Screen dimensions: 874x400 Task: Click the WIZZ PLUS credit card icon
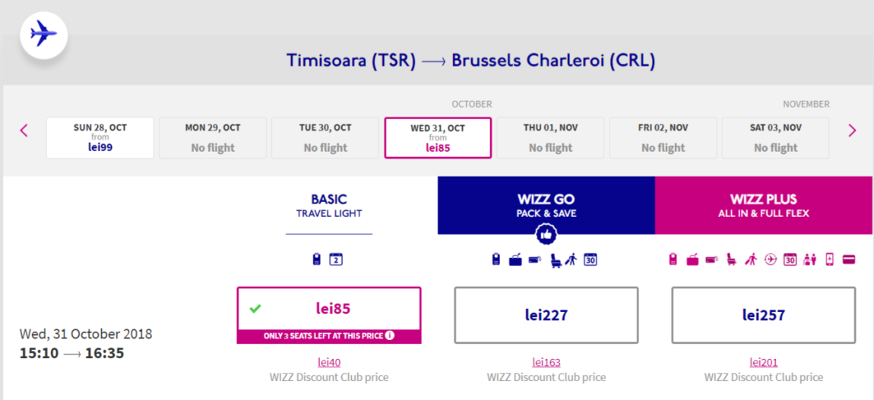[x=849, y=260]
